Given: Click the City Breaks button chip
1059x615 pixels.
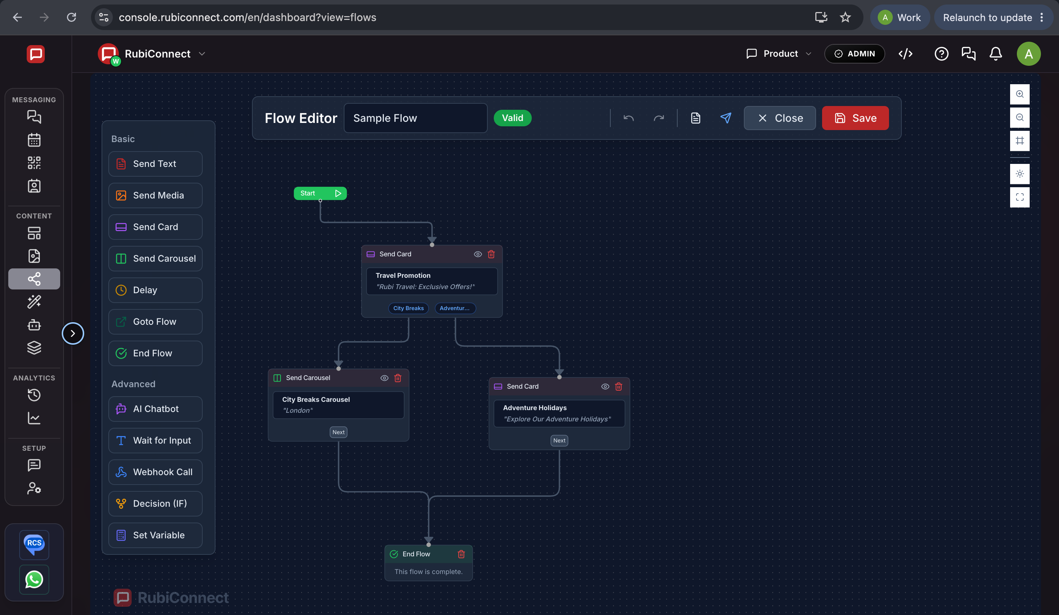Looking at the screenshot, I should pos(408,308).
